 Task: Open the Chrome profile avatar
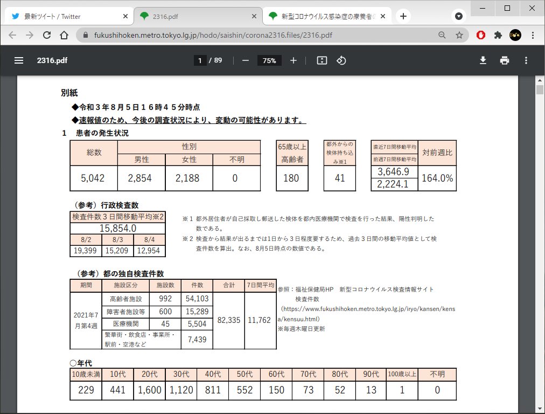tap(515, 35)
